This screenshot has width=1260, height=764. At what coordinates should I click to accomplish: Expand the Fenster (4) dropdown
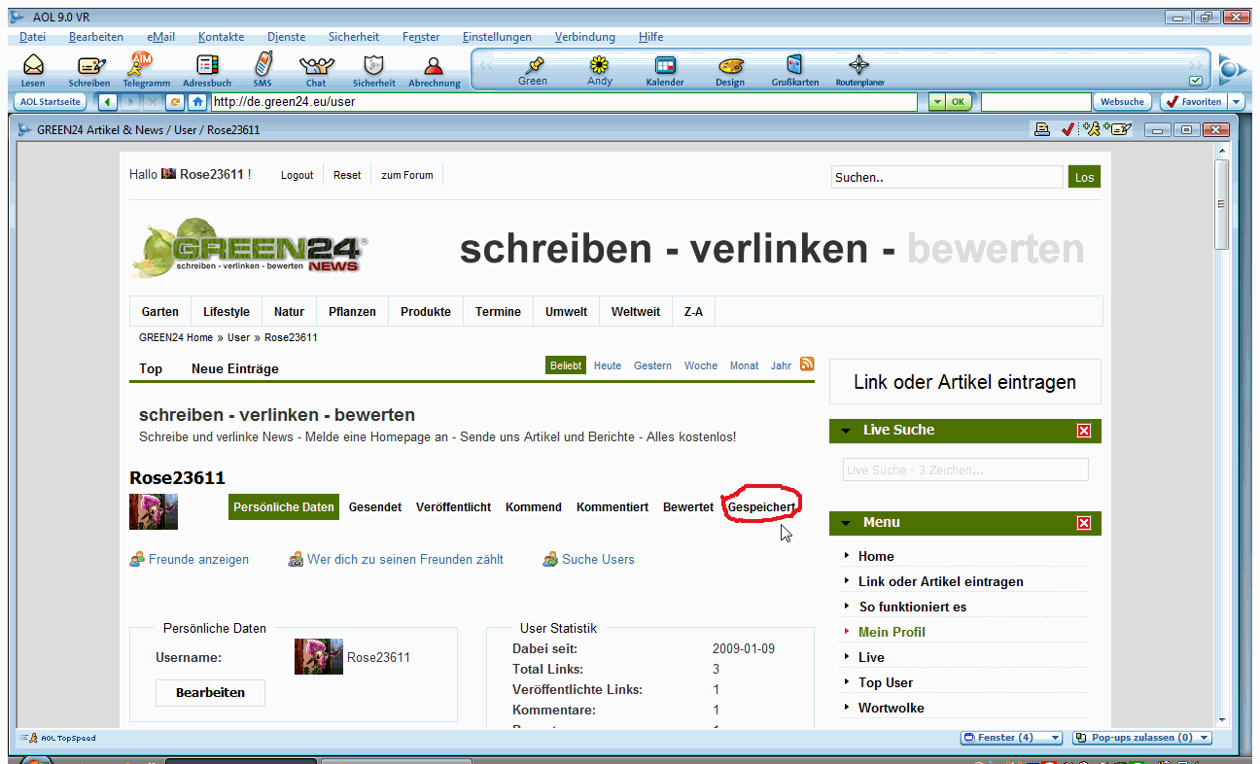tap(1055, 738)
